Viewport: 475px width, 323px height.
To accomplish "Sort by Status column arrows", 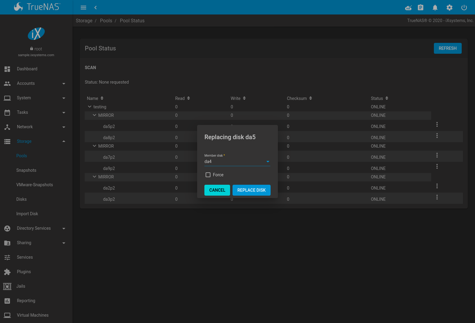I will point(387,98).
